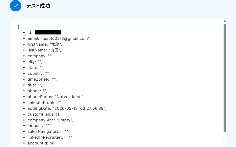The height and width of the screenshot is (147, 236).
Task: Click the salesNavigatorUrl field line
Action: tap(48, 132)
